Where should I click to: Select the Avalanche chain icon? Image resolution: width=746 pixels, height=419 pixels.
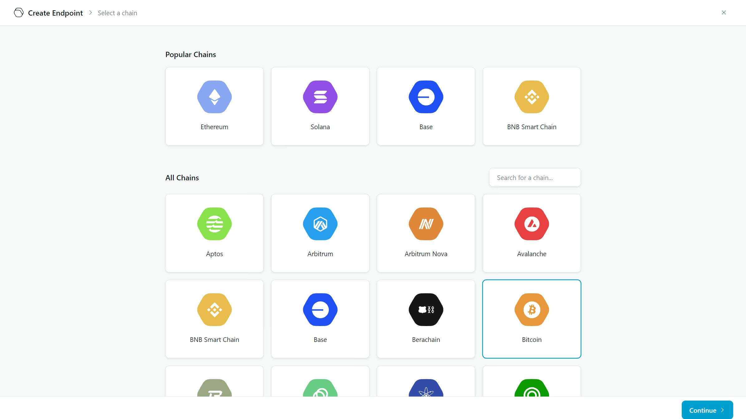click(531, 223)
